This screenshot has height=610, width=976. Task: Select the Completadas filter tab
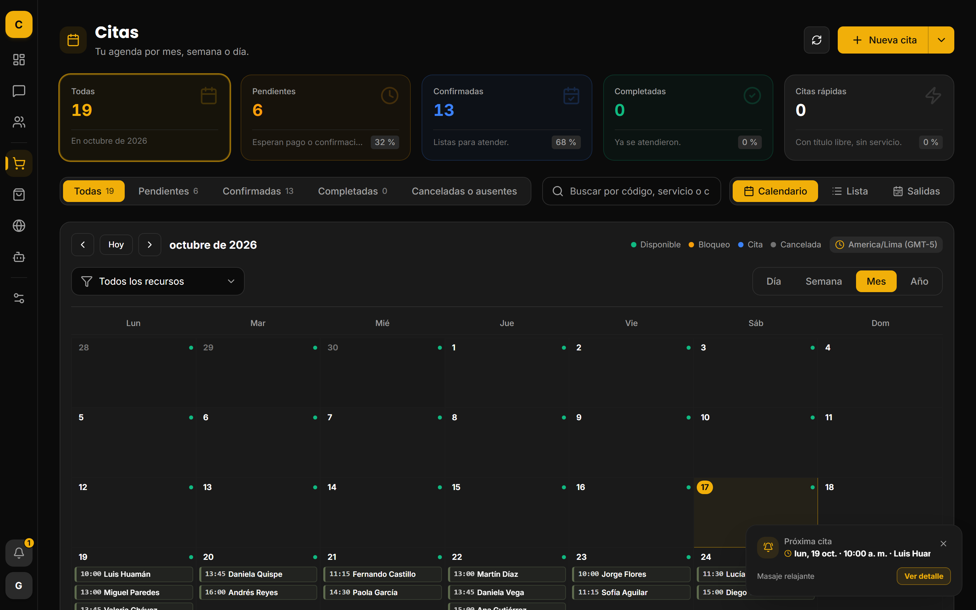tap(352, 191)
